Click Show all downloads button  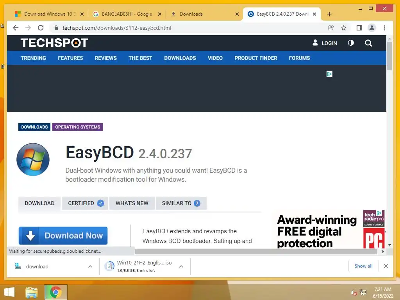(x=364, y=266)
